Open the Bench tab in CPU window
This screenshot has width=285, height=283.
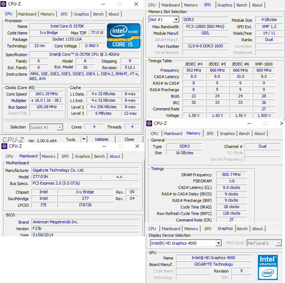pyautogui.click(x=99, y=14)
